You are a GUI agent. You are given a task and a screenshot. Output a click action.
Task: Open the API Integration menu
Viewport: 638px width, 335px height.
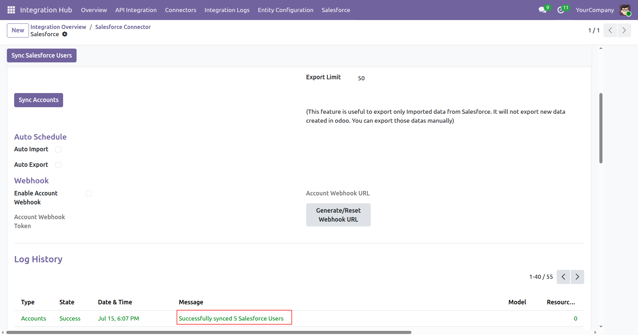[136, 10]
